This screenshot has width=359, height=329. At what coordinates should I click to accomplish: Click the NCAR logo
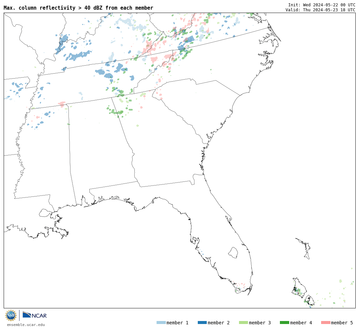point(35,315)
